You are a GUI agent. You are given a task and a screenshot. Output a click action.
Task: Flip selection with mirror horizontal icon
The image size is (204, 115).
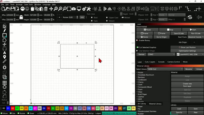[110, 9]
